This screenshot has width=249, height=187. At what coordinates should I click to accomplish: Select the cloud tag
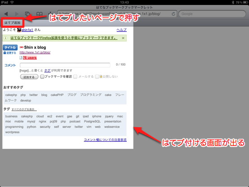pyautogui.click(x=40, y=116)
